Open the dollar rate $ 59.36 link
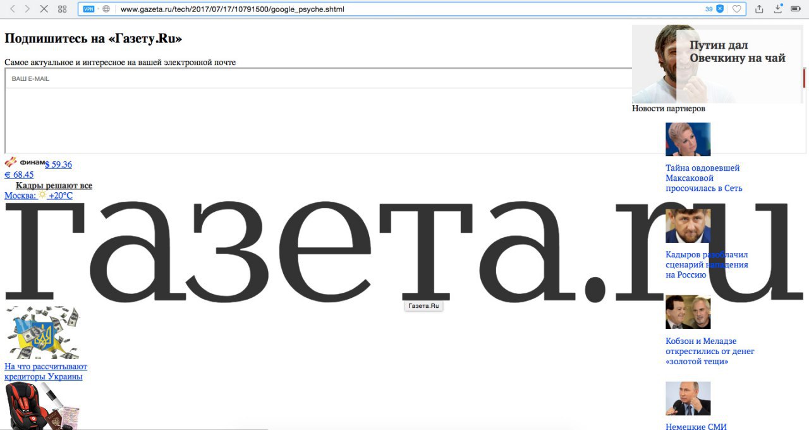Image resolution: width=809 pixels, height=430 pixels. pos(58,164)
